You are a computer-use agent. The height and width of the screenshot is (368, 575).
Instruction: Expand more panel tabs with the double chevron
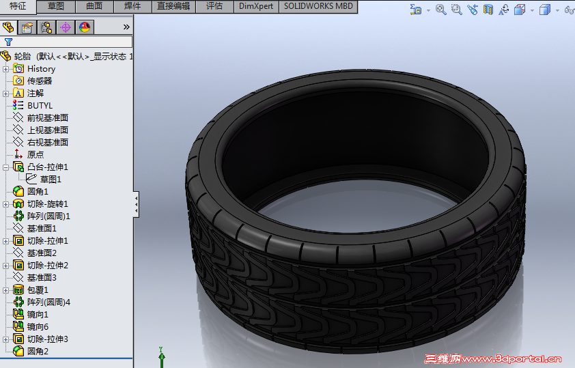[x=126, y=27]
